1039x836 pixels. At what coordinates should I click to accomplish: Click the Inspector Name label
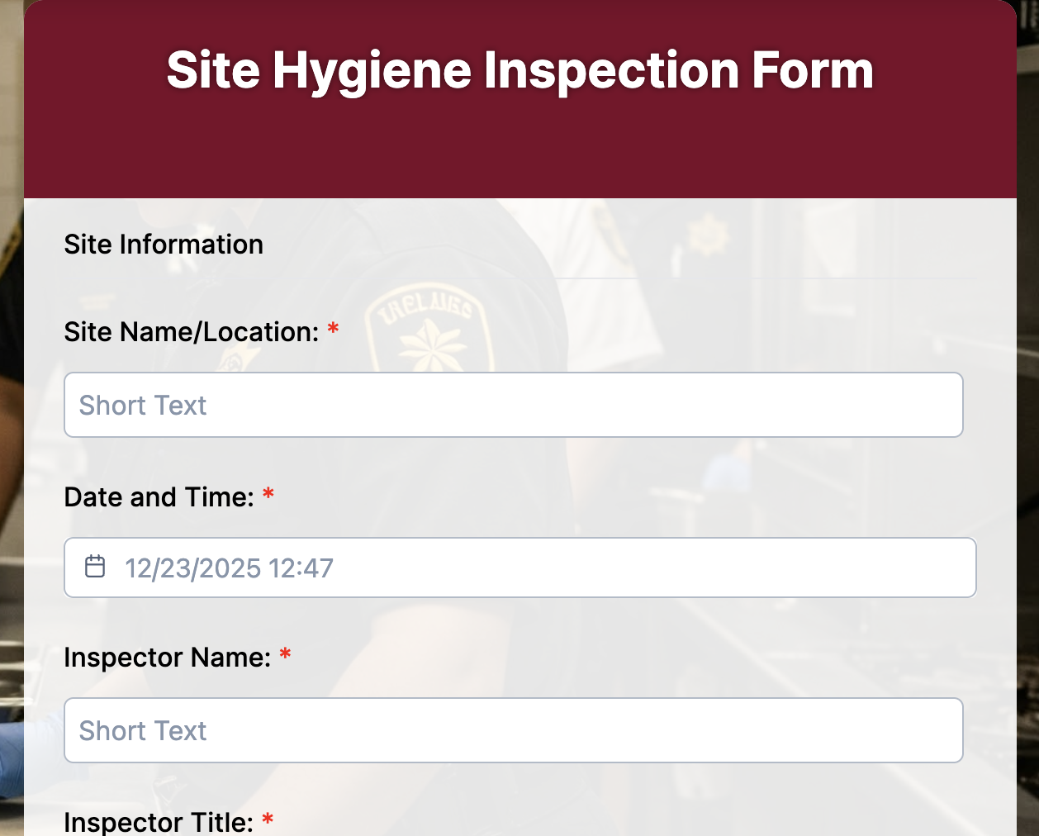point(167,657)
